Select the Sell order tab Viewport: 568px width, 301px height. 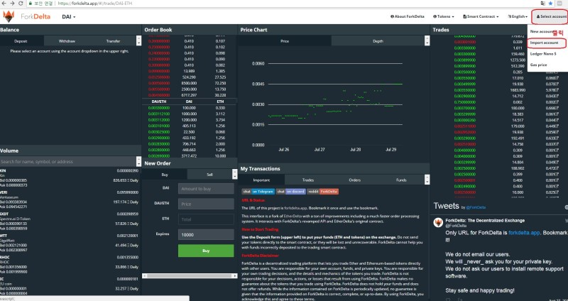[x=209, y=175]
